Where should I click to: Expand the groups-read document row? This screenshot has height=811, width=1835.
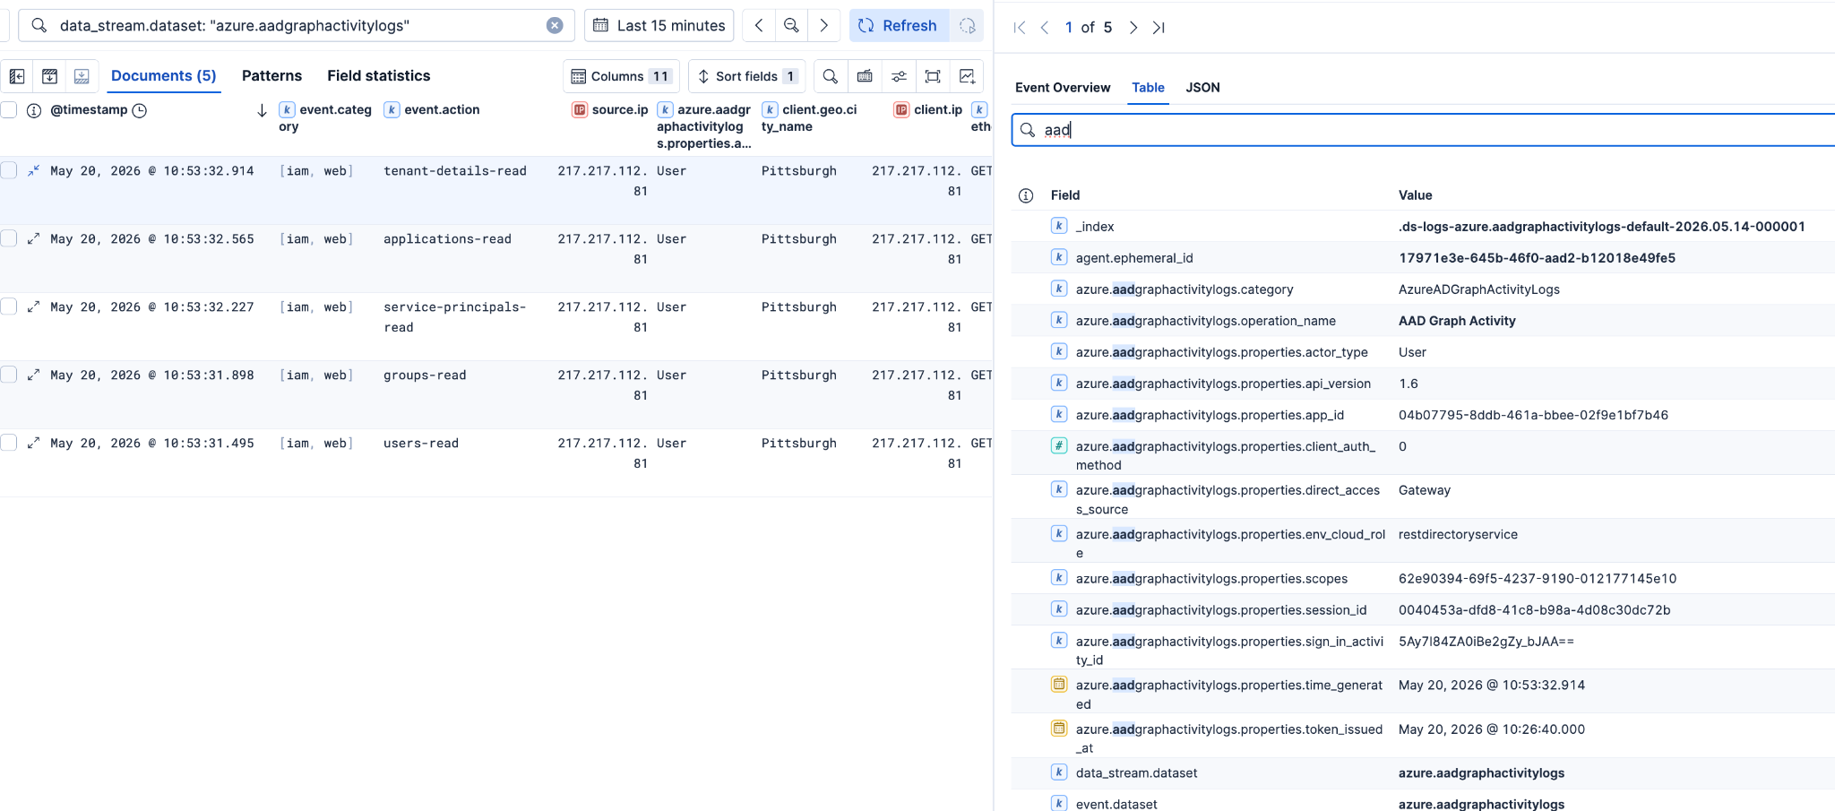coord(33,375)
